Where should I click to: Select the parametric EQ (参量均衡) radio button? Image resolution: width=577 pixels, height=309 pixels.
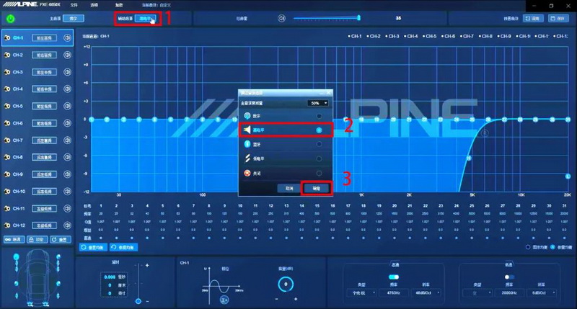point(552,247)
